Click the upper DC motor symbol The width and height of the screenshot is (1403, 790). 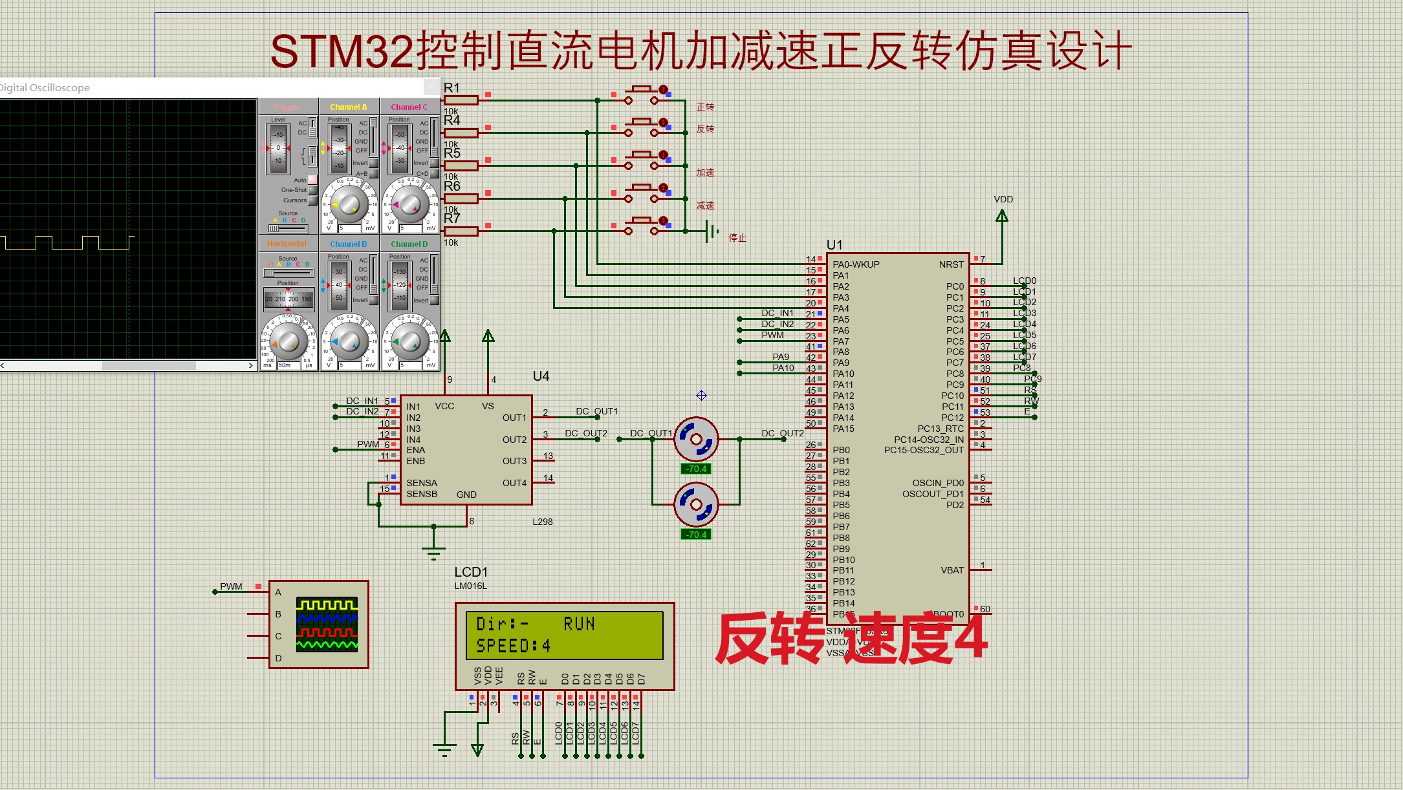tap(696, 440)
